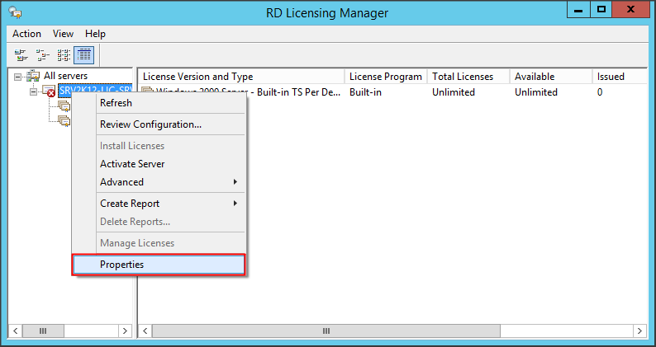Open the Action menu

[26, 34]
